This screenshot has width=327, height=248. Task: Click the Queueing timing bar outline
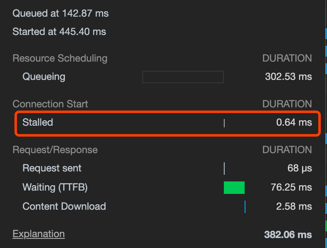click(183, 77)
